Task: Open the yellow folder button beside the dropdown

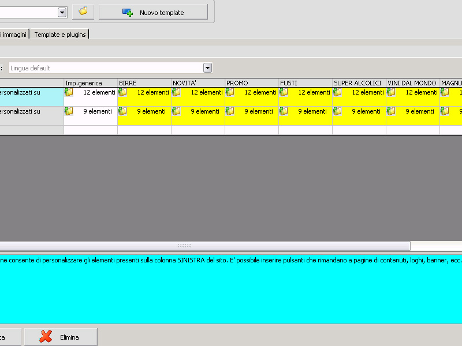Action: pyautogui.click(x=83, y=12)
